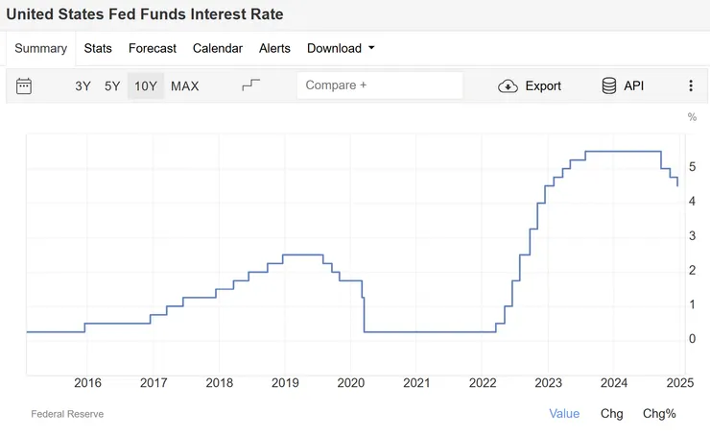
Task: Open the calendar date range picker icon
Action: (25, 86)
